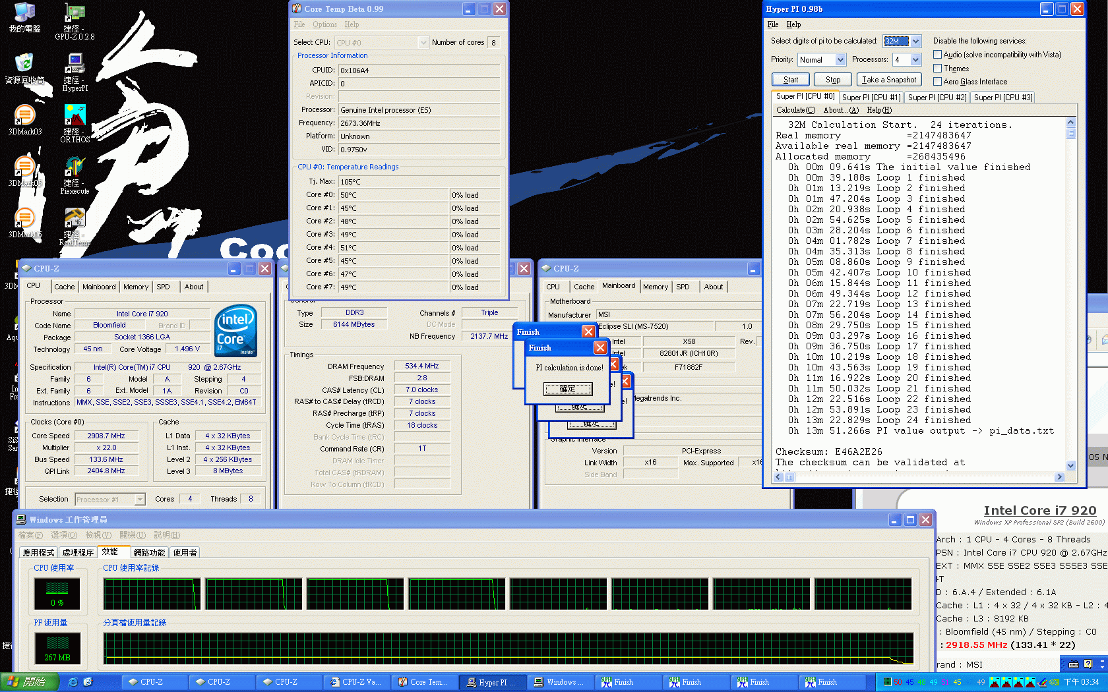The width and height of the screenshot is (1108, 692).
Task: Open the View menu in Task Manager
Action: tap(98, 535)
